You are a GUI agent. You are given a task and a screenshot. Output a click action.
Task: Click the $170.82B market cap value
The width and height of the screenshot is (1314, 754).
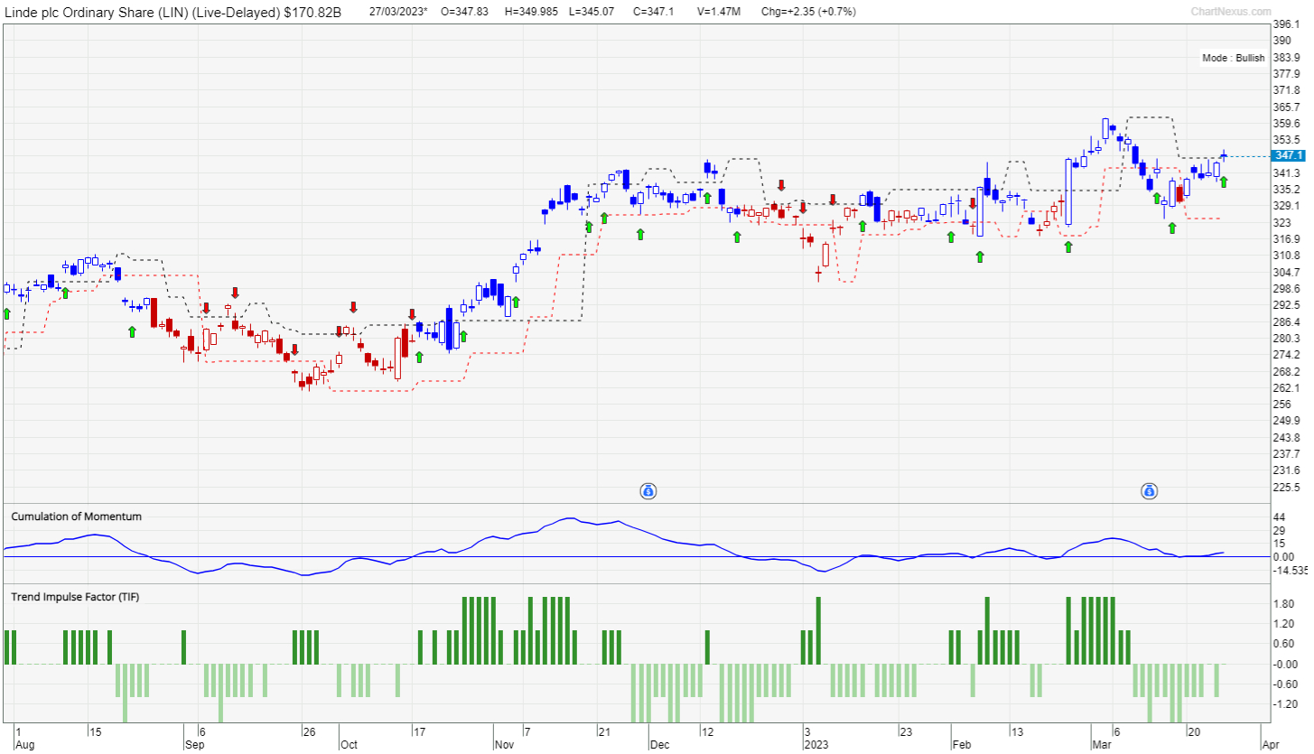[312, 12]
